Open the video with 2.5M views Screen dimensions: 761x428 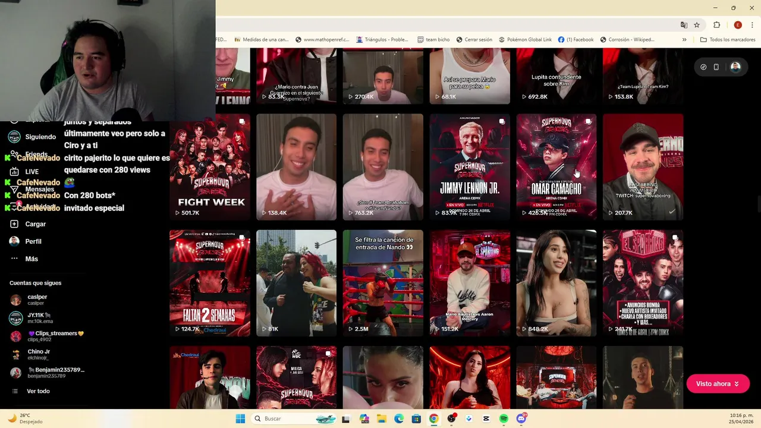coord(383,283)
